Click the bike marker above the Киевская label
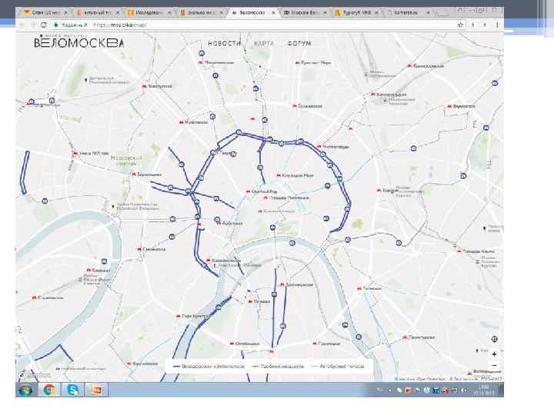 (104, 261)
